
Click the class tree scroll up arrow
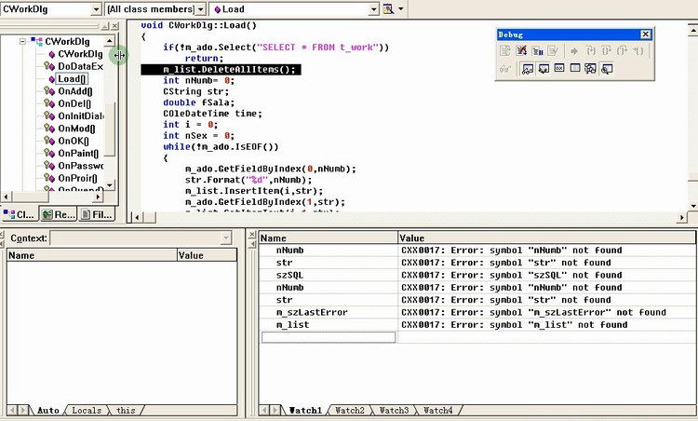pos(110,41)
